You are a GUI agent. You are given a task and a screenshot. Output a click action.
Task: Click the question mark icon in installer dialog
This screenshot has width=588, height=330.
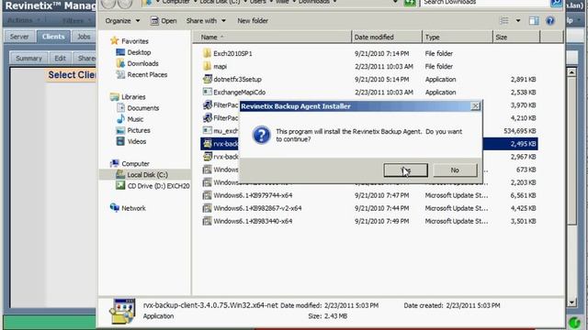click(261, 135)
